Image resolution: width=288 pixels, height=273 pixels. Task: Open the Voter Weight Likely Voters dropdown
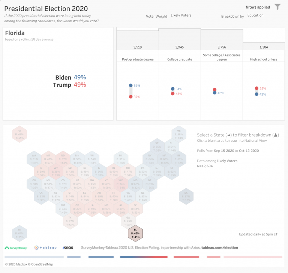[x=181, y=15]
